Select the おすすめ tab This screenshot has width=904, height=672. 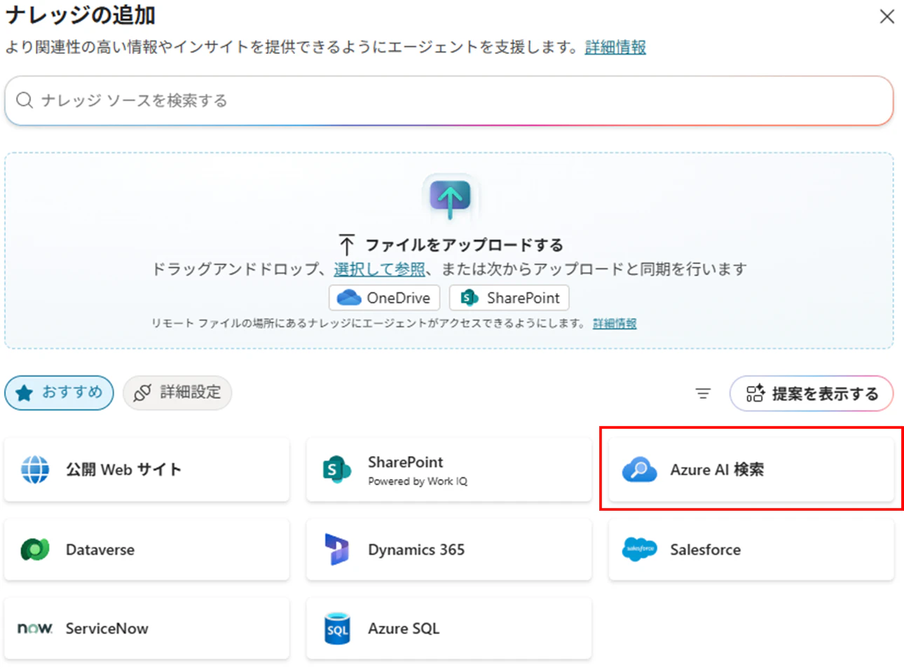pyautogui.click(x=60, y=392)
